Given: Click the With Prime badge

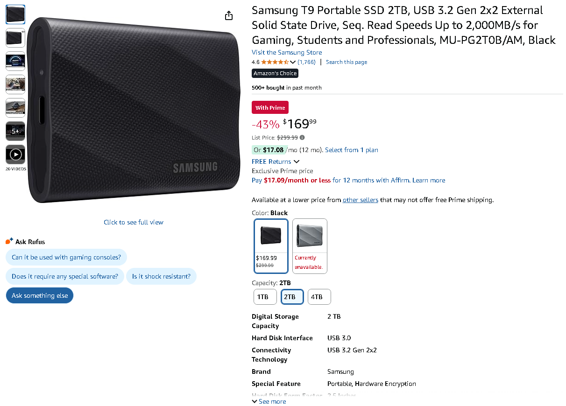Looking at the screenshot, I should [x=270, y=108].
